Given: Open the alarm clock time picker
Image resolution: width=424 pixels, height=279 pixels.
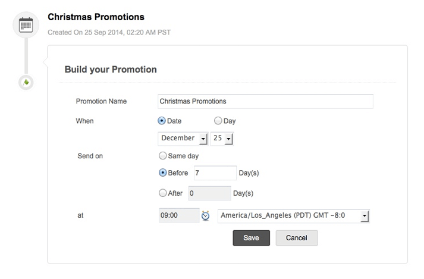Looking at the screenshot, I should click(x=206, y=216).
